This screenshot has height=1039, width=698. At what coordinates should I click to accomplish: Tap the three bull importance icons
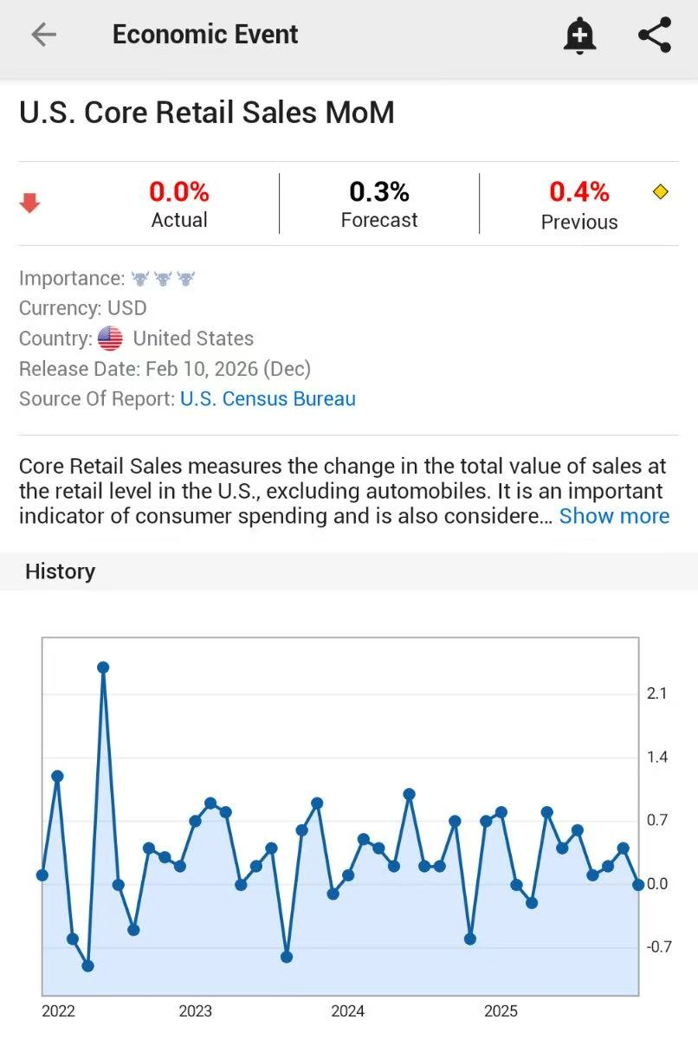click(x=163, y=279)
